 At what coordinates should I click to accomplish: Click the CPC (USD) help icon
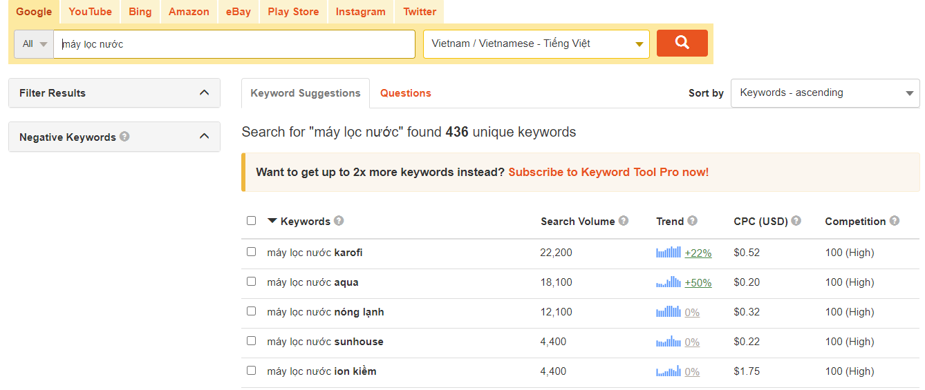pos(796,221)
